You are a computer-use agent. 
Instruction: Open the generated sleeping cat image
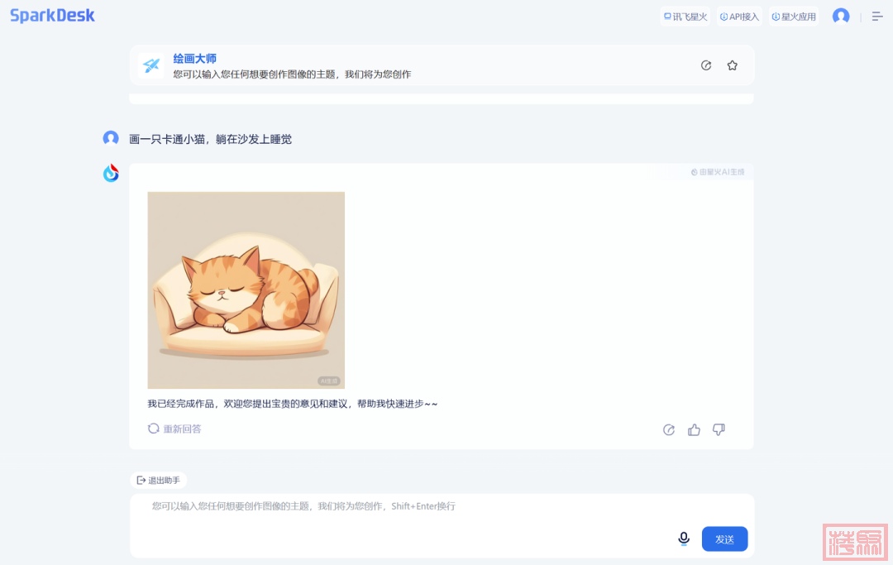[x=246, y=290]
